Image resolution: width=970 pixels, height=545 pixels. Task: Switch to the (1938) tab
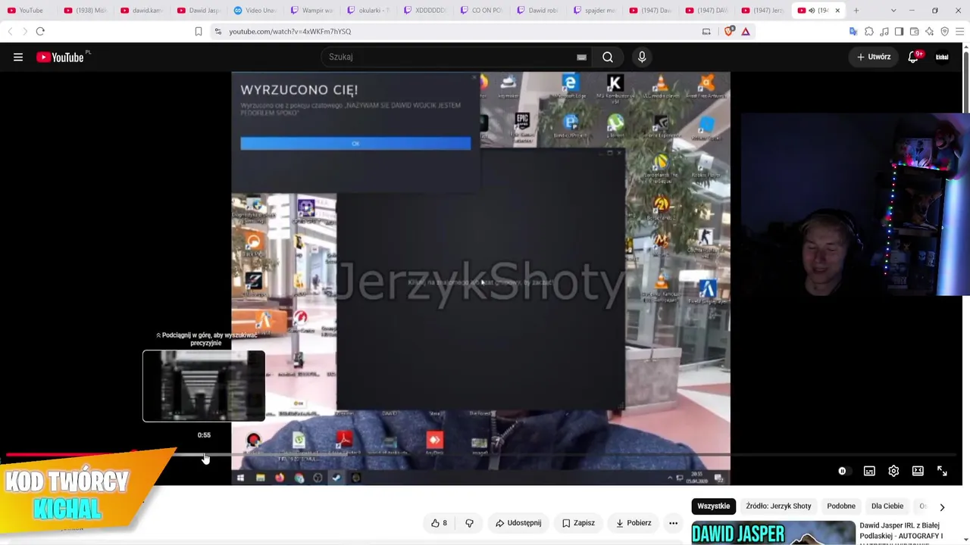(x=86, y=11)
